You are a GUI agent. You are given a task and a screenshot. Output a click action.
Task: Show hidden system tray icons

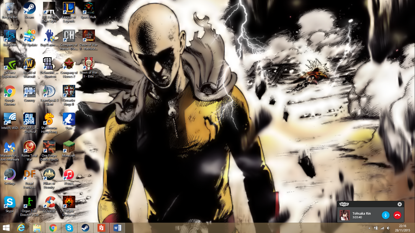coord(369,228)
